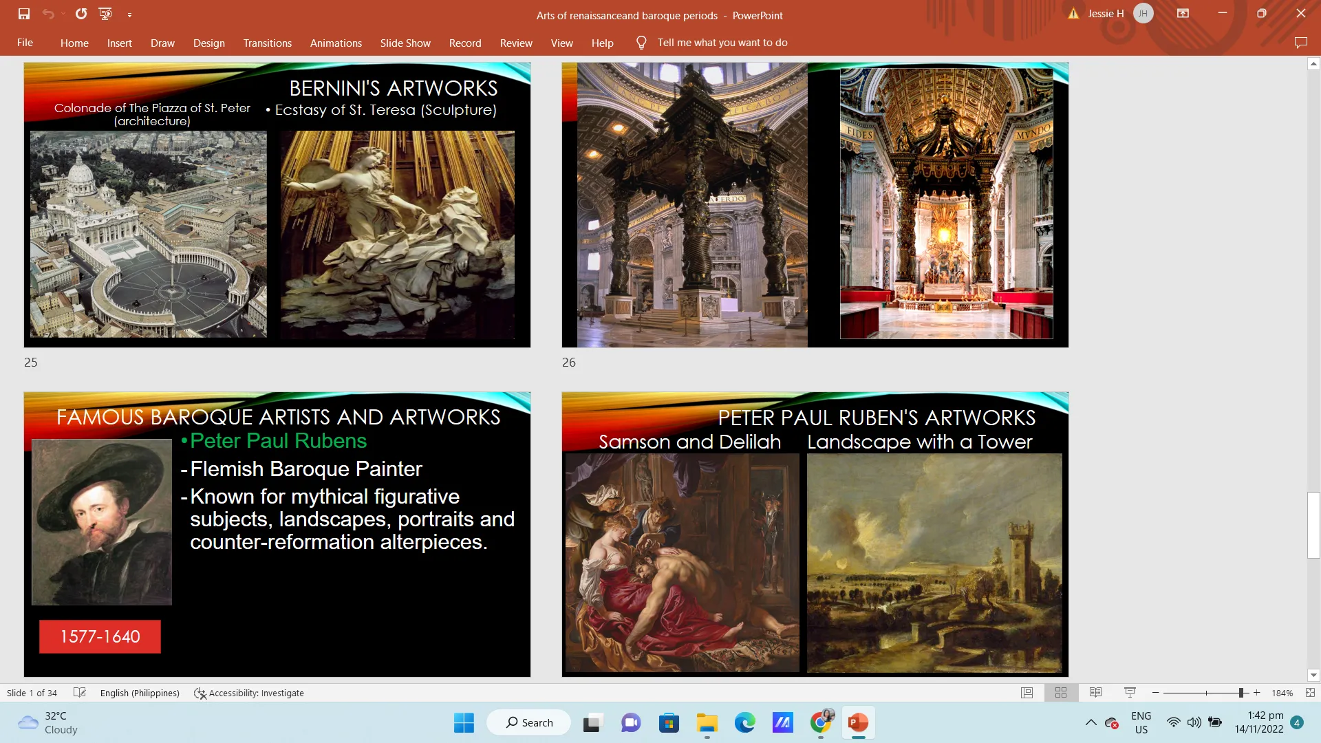This screenshot has width=1321, height=743.
Task: Open the Wi-Fi network tray icon
Action: [1174, 722]
